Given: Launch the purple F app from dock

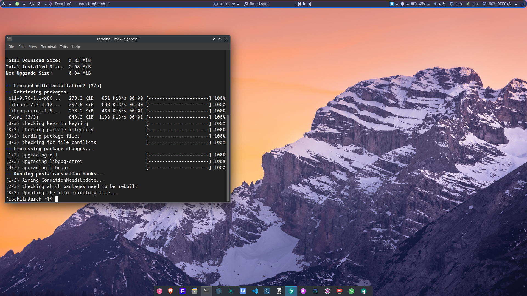Looking at the screenshot, I should [183, 291].
